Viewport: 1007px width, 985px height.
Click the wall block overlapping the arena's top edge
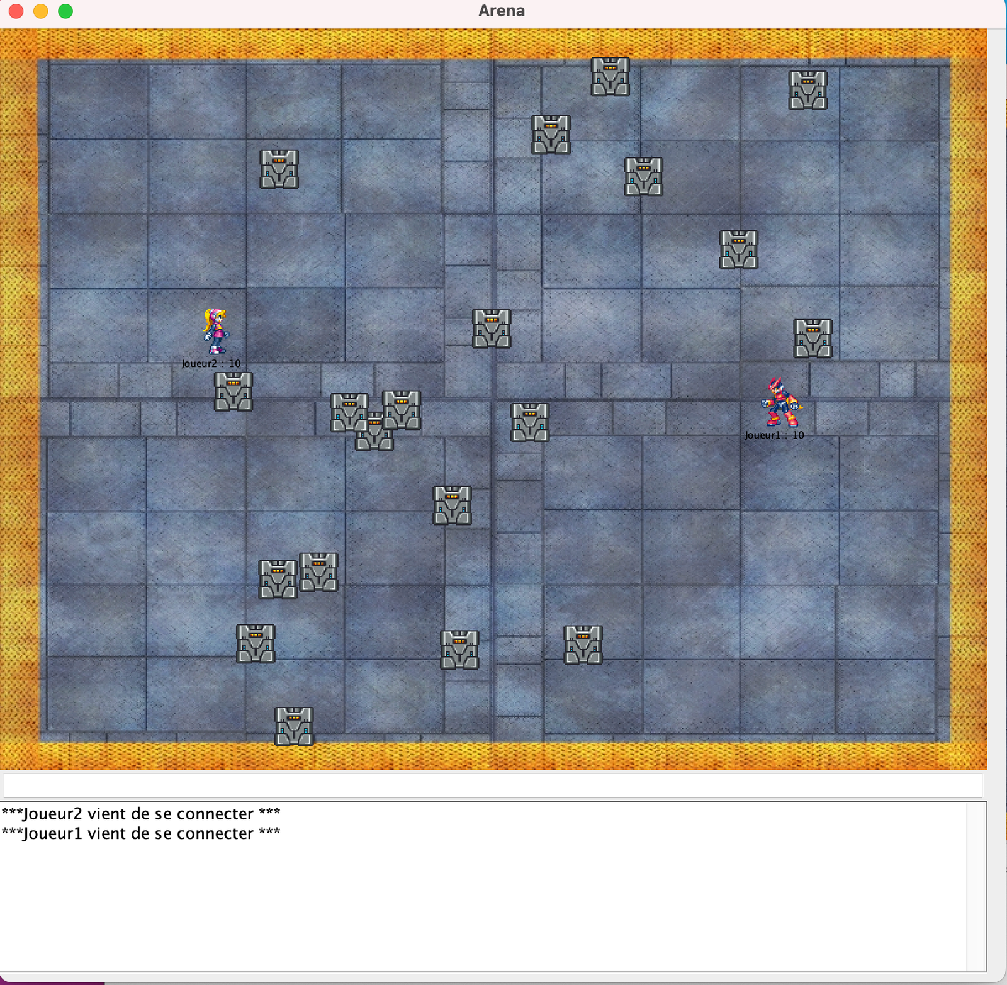coord(610,77)
